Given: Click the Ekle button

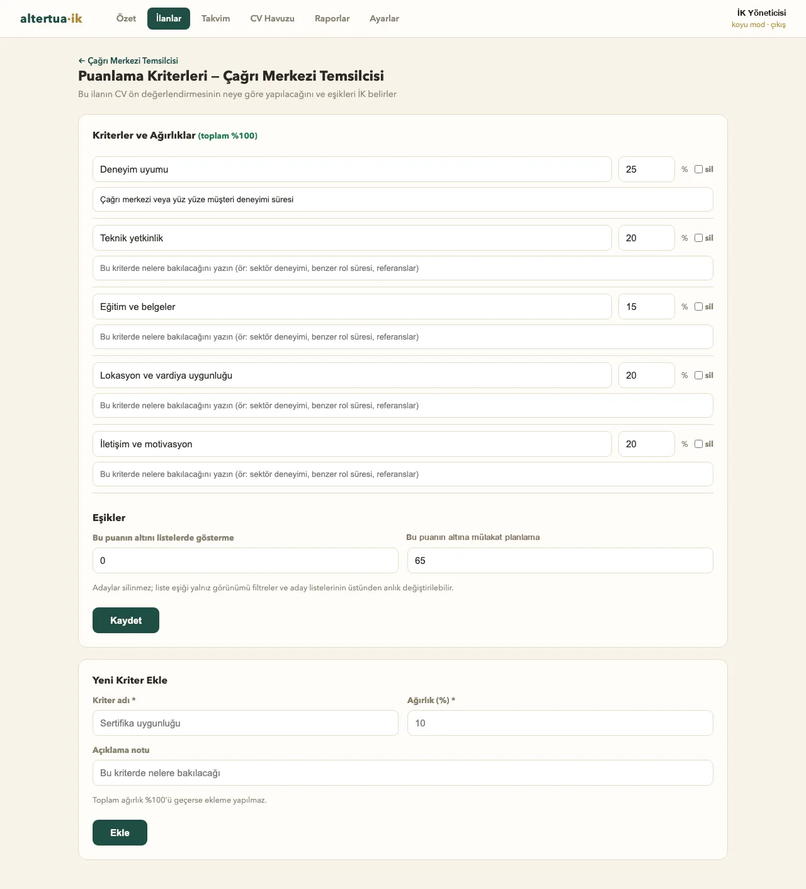Looking at the screenshot, I should (x=120, y=832).
